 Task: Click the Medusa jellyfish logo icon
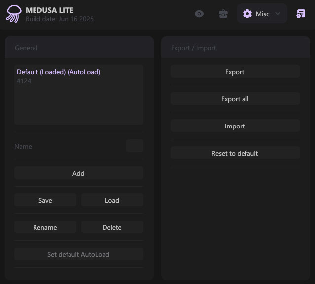[13, 14]
